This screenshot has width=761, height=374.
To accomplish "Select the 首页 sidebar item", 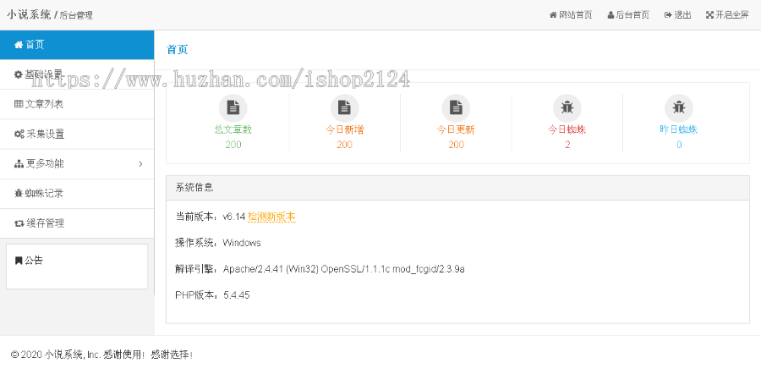I will pos(77,45).
